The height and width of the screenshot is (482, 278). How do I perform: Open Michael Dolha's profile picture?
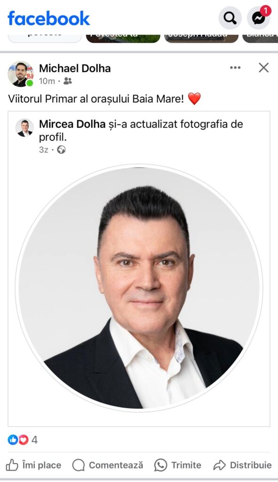click(21, 74)
